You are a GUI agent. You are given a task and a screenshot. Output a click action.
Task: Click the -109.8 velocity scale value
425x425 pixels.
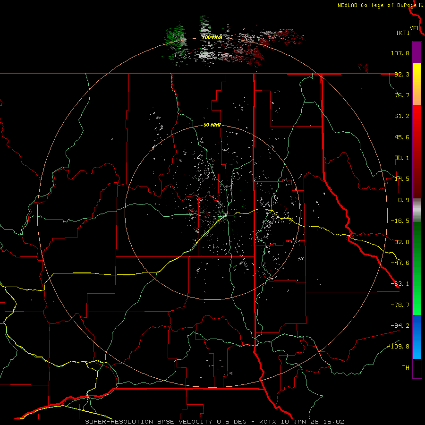(x=398, y=347)
